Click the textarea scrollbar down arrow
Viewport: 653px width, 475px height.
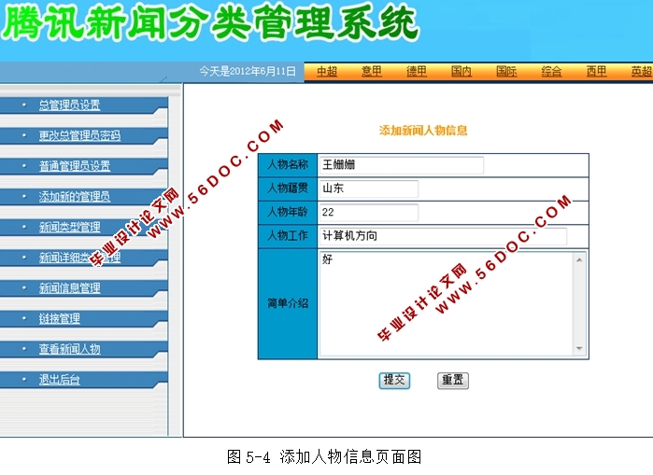(x=579, y=349)
